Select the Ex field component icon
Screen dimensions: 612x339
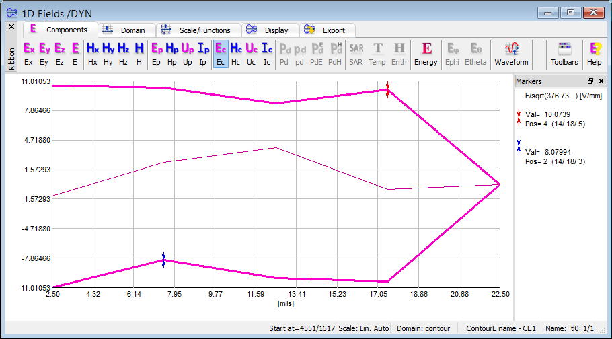[29, 54]
